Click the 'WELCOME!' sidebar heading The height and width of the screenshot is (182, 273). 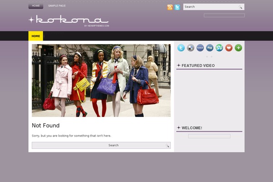(192, 128)
